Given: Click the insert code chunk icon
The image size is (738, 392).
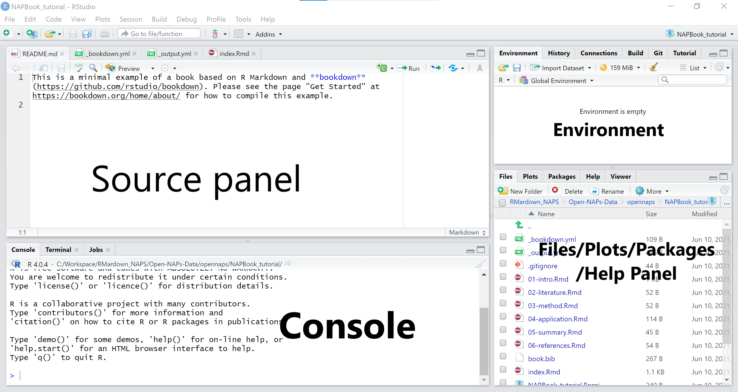Looking at the screenshot, I should [382, 68].
